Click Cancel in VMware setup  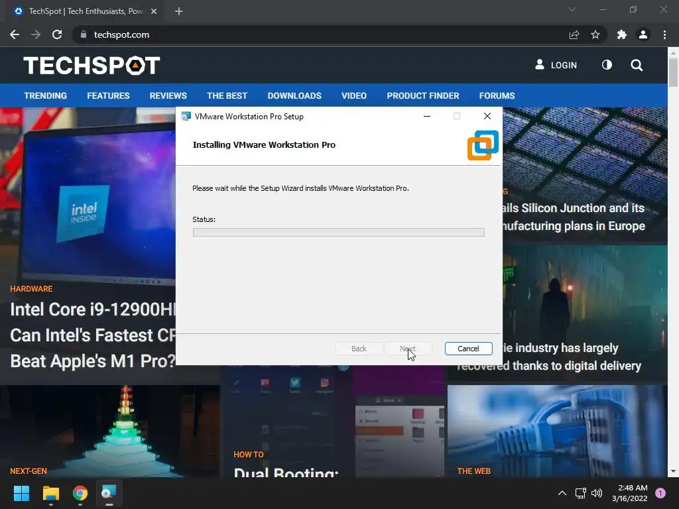(x=469, y=349)
